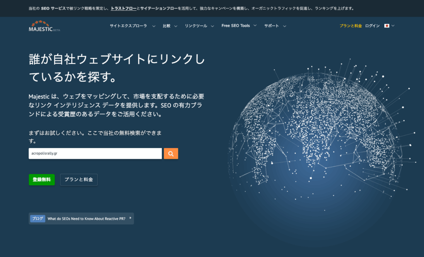Click the green 登録無料 button

click(42, 179)
